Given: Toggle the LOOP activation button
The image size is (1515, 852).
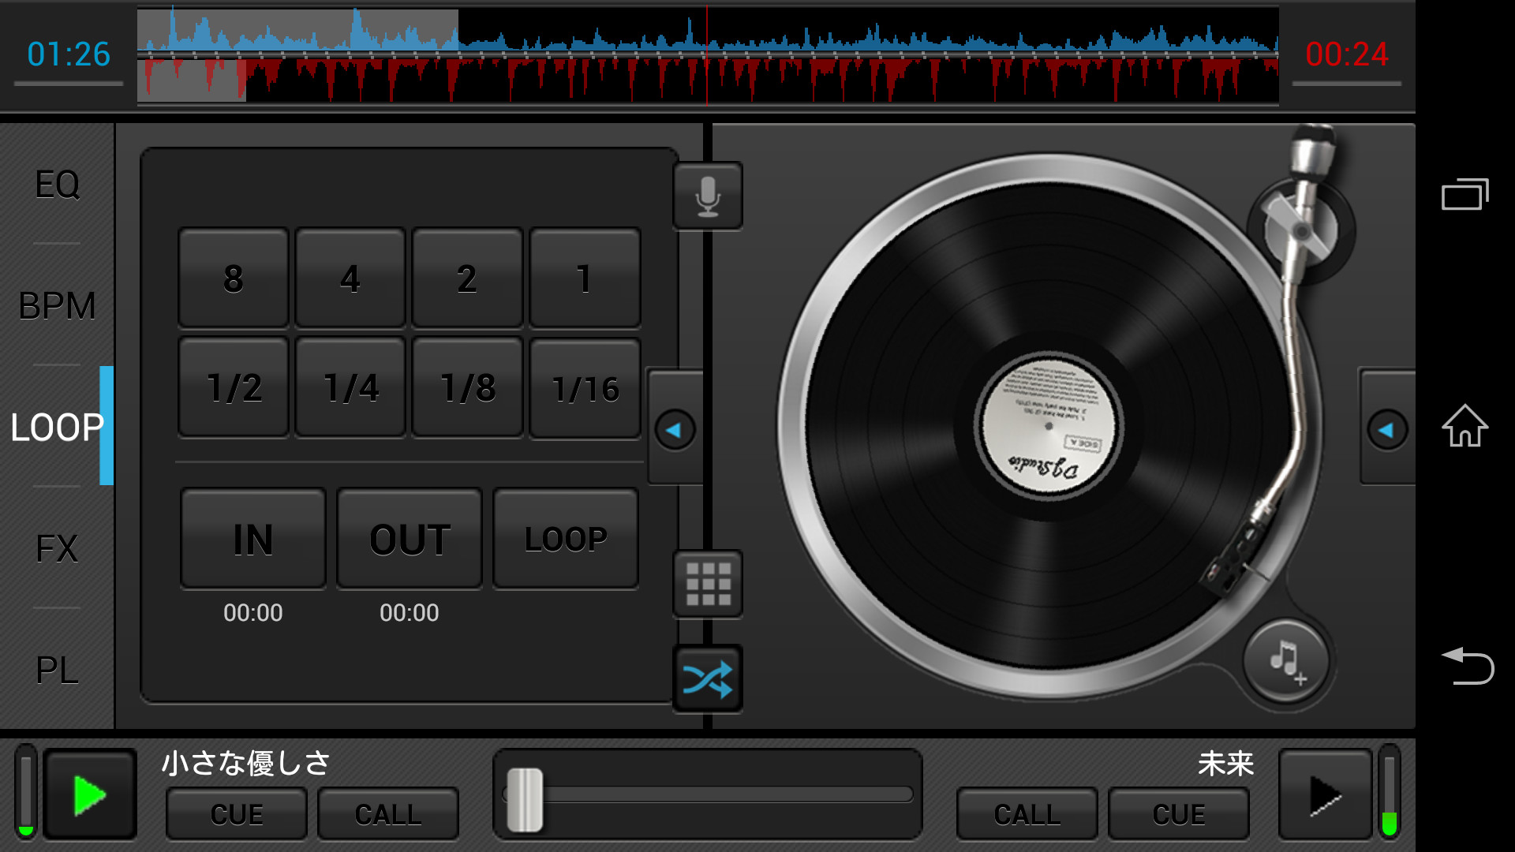Looking at the screenshot, I should click(566, 540).
